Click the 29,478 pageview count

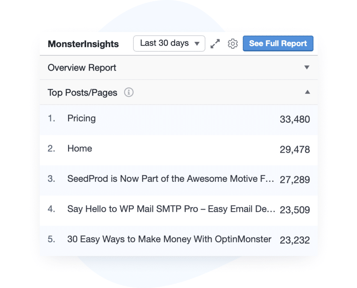point(295,150)
